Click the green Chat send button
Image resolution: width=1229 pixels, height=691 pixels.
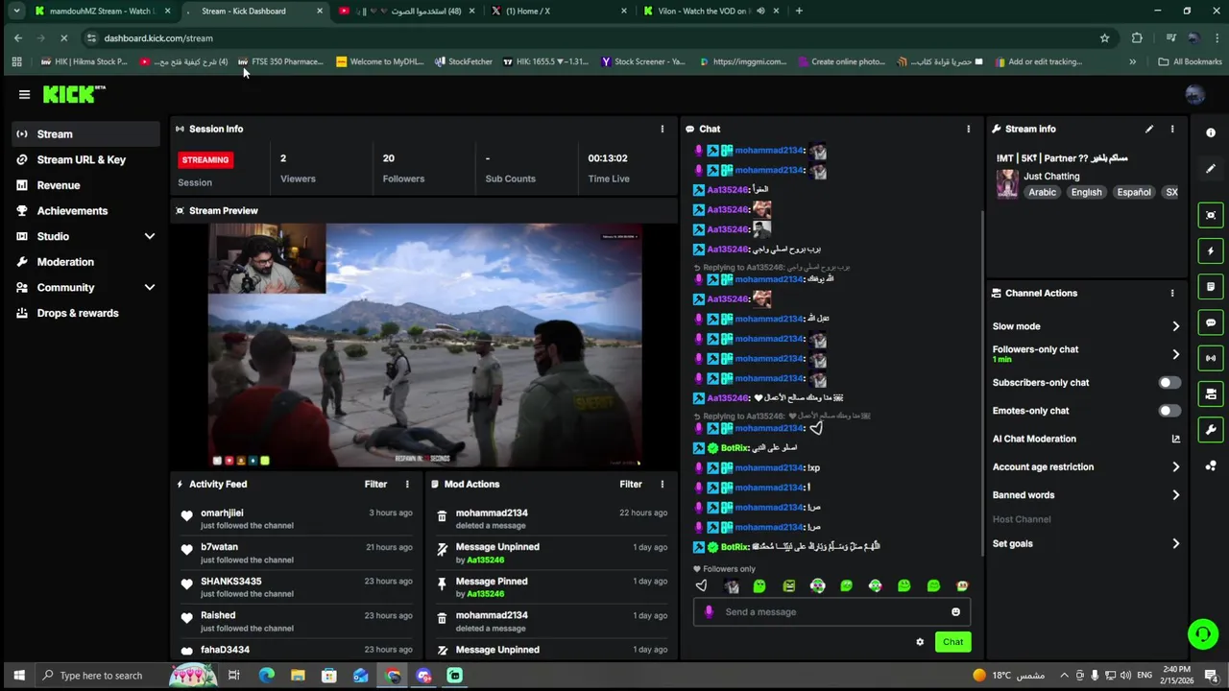952,642
